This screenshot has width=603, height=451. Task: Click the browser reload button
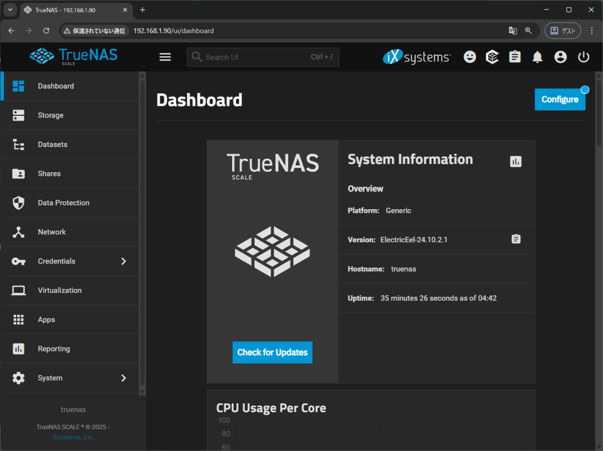click(x=46, y=31)
